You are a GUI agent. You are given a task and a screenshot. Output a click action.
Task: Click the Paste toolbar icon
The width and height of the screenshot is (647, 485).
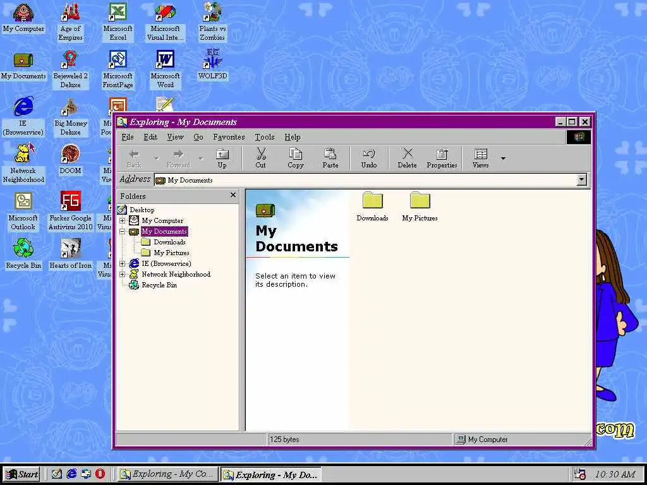[330, 159]
